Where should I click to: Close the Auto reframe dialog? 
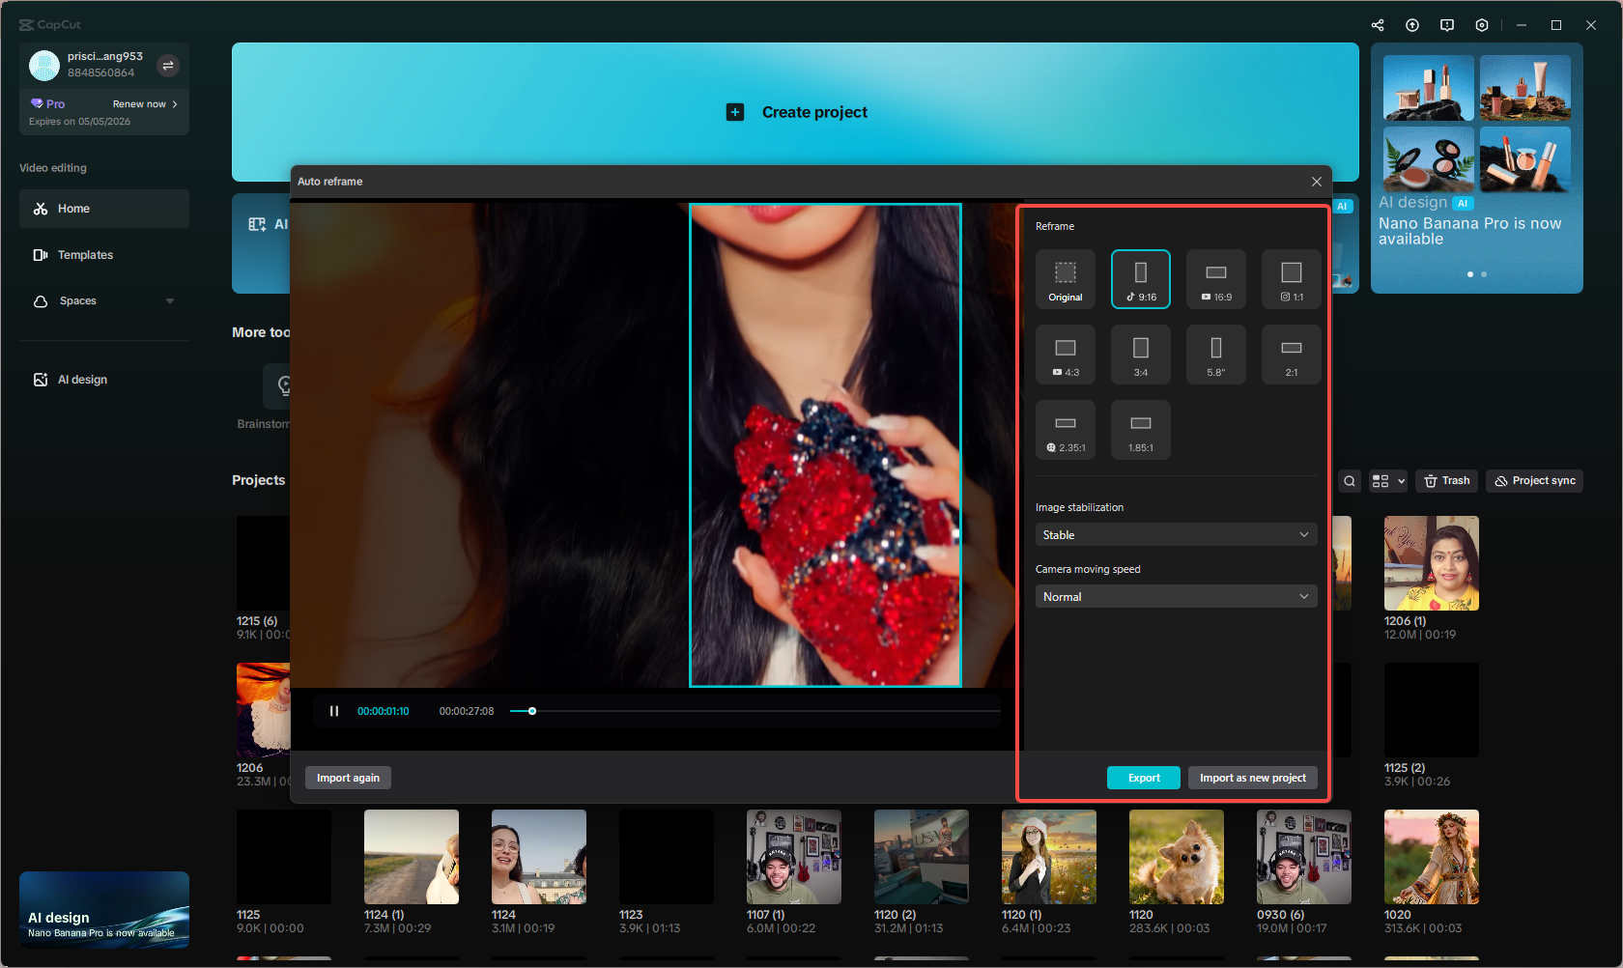1317,182
